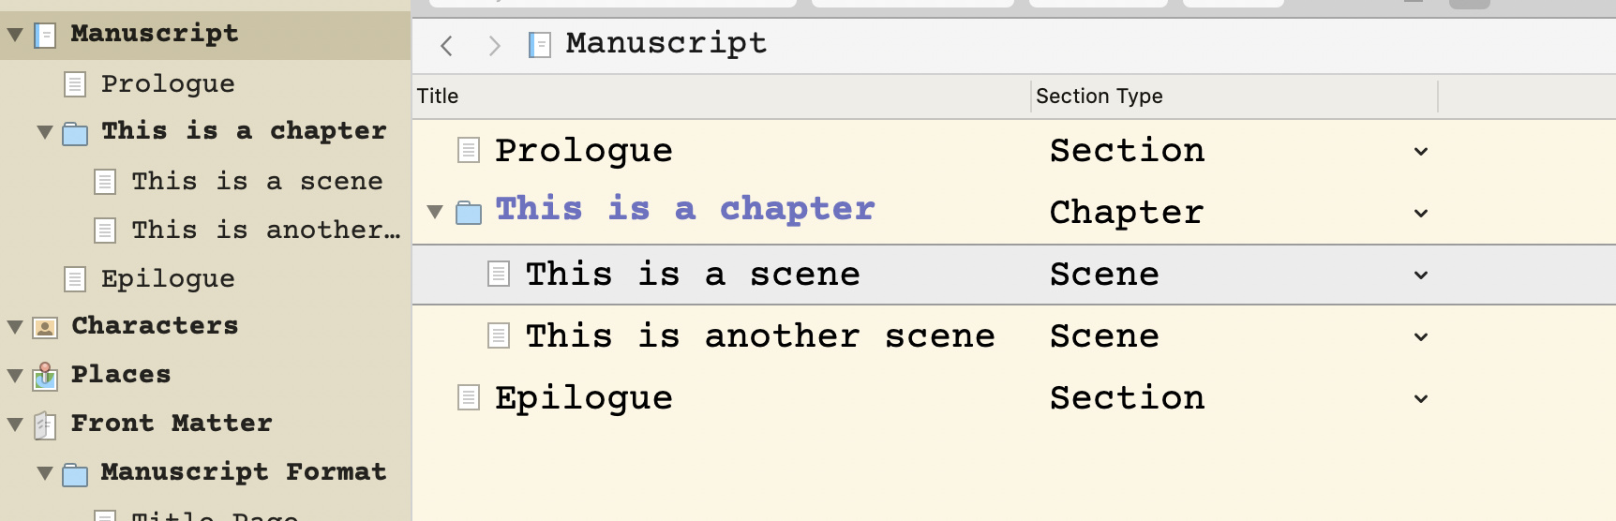This screenshot has height=521, width=1616.
Task: Open Section Type dropdown for Epilogue
Action: (x=1421, y=398)
